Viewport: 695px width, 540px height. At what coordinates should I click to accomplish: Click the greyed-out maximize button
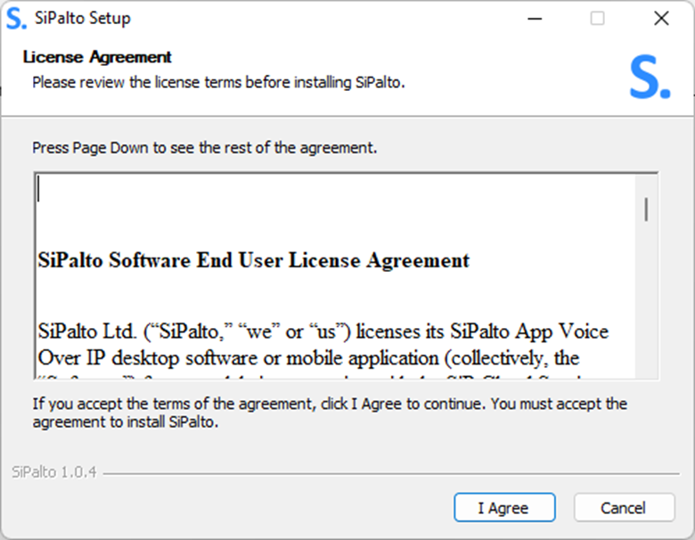(x=598, y=19)
